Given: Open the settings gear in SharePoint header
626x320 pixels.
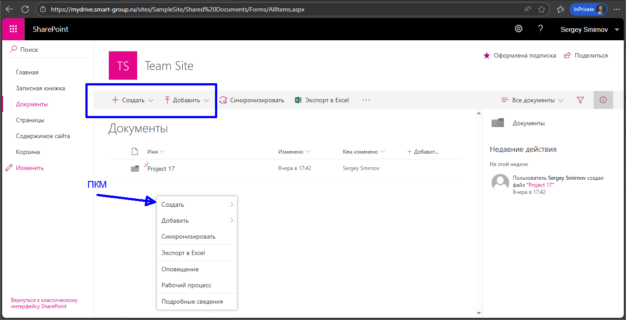Looking at the screenshot, I should click(518, 29).
